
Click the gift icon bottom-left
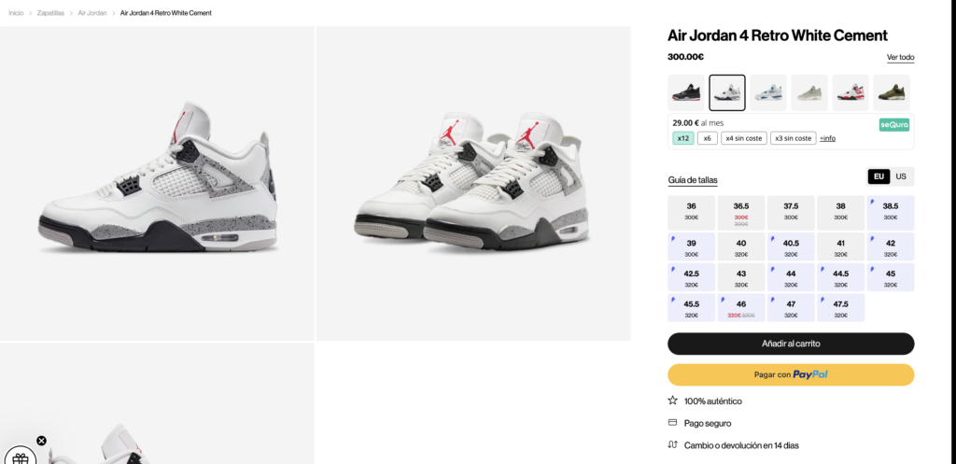(21, 457)
